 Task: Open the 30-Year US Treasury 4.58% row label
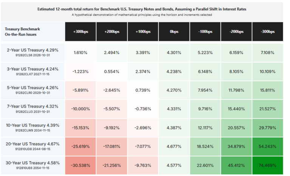pos(32,165)
